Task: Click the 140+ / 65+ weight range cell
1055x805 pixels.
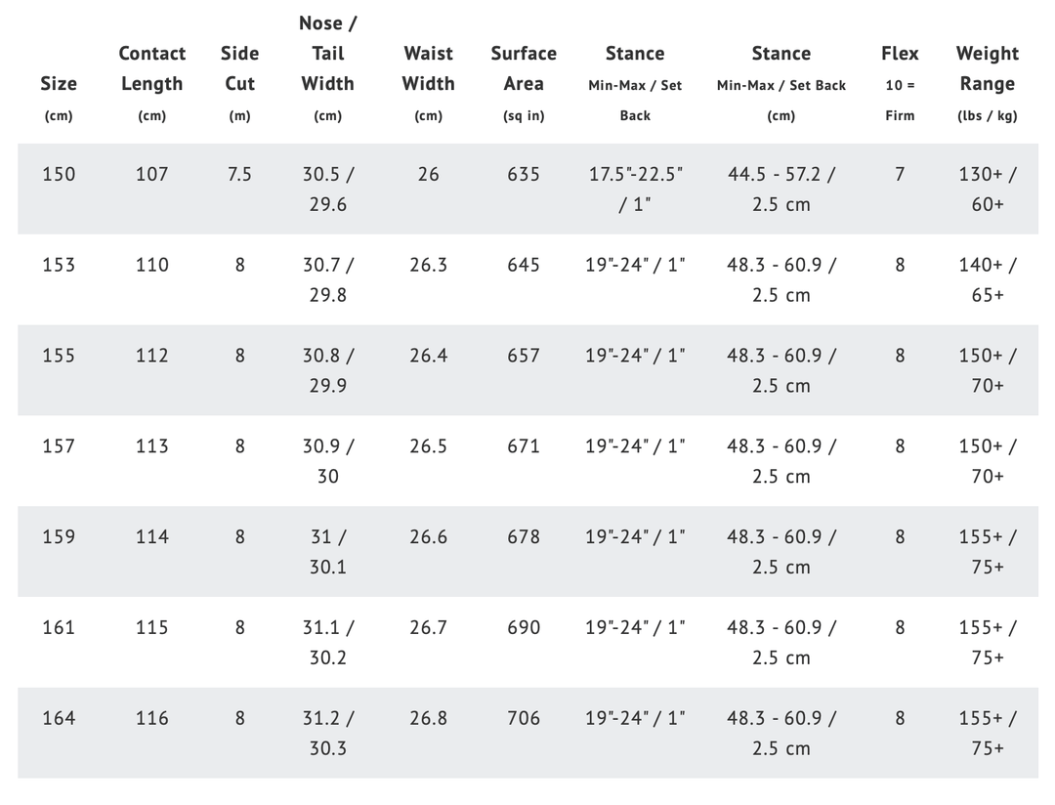Action: coord(987,279)
